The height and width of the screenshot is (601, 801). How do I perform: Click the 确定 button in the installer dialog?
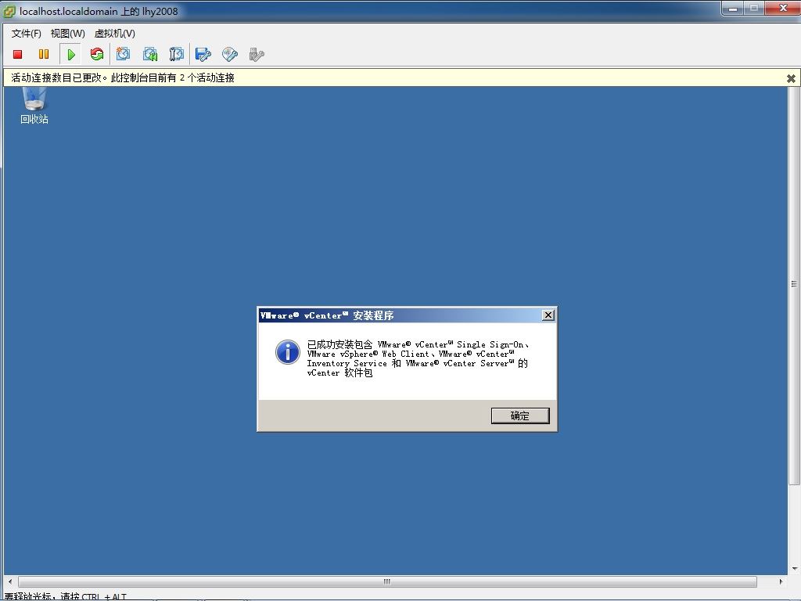[520, 416]
